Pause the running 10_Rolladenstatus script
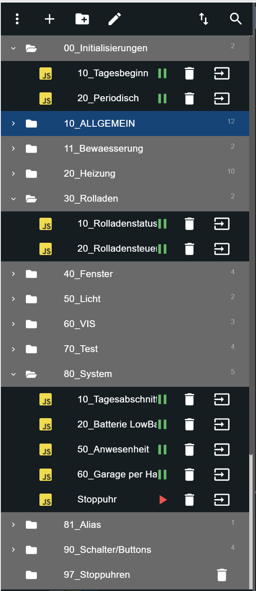 162,224
